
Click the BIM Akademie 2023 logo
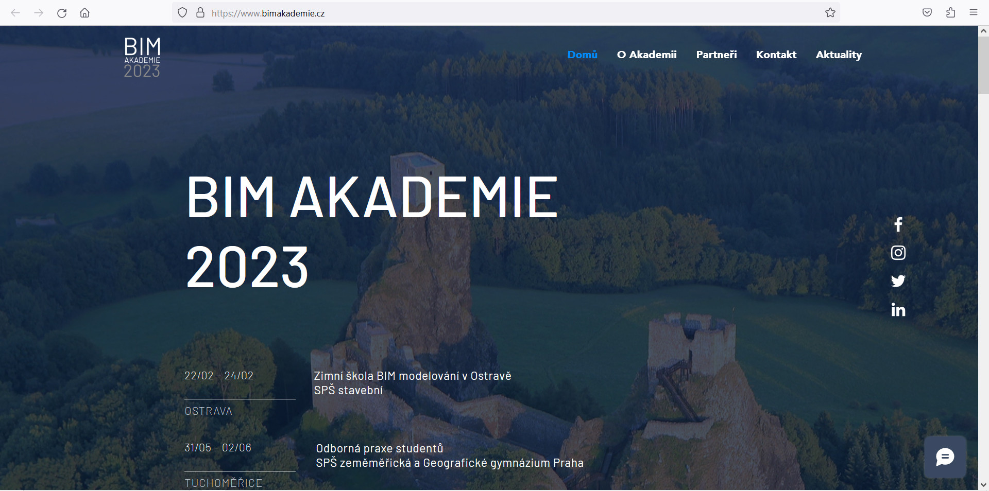pyautogui.click(x=142, y=58)
